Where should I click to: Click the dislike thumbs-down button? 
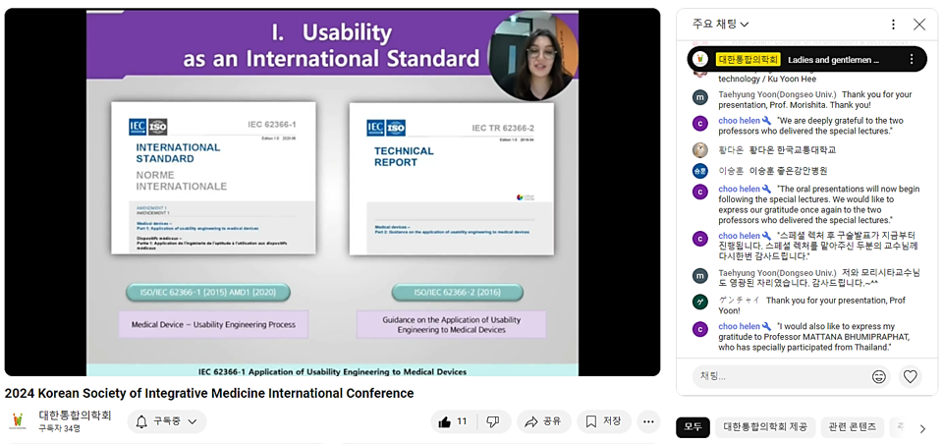pyautogui.click(x=493, y=421)
